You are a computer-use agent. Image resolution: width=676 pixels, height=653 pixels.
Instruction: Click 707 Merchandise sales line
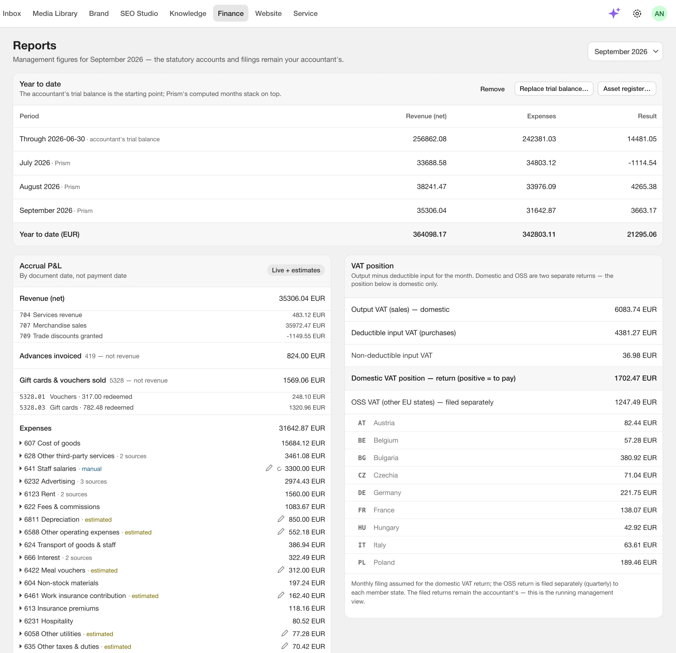[x=172, y=325]
